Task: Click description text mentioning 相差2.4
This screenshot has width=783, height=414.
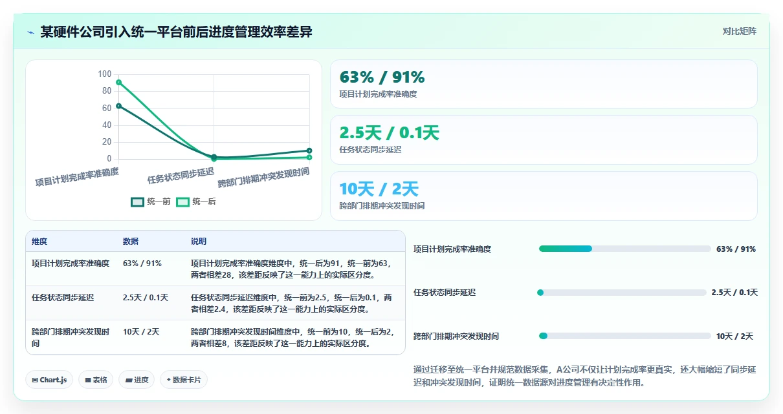Action: coord(291,303)
